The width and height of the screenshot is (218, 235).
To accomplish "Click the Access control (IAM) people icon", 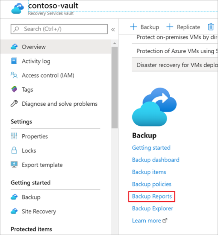I will (14, 75).
